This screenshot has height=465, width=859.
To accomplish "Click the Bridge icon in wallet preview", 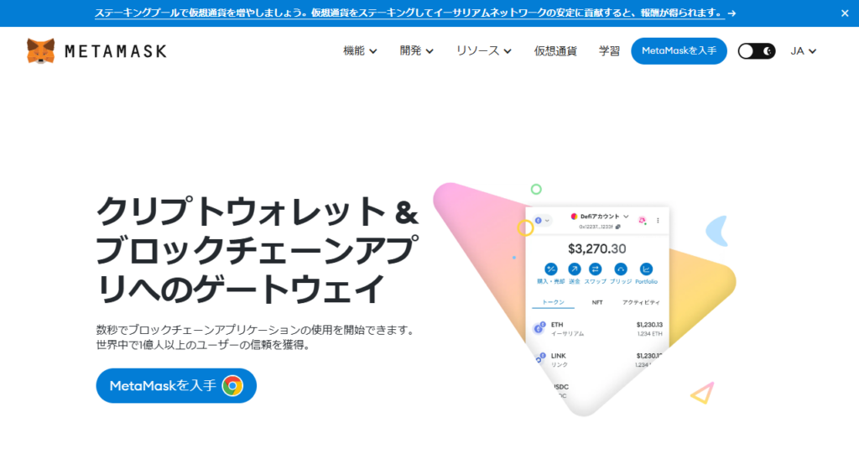I will click(x=621, y=269).
